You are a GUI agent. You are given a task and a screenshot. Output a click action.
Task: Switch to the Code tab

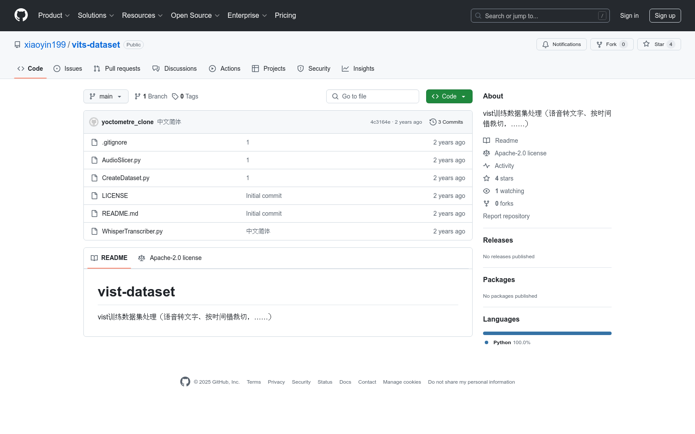(30, 69)
